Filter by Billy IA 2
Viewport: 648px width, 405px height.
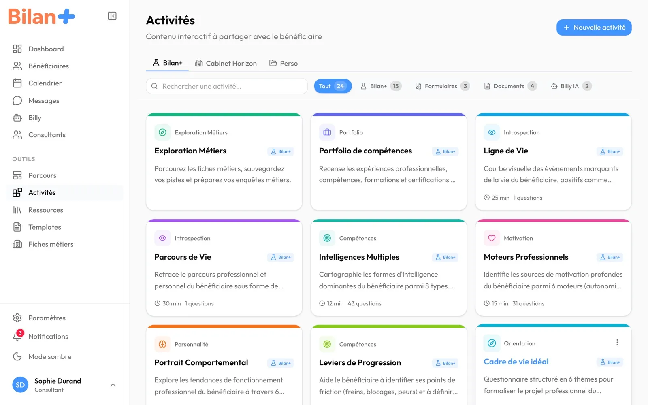[571, 86]
